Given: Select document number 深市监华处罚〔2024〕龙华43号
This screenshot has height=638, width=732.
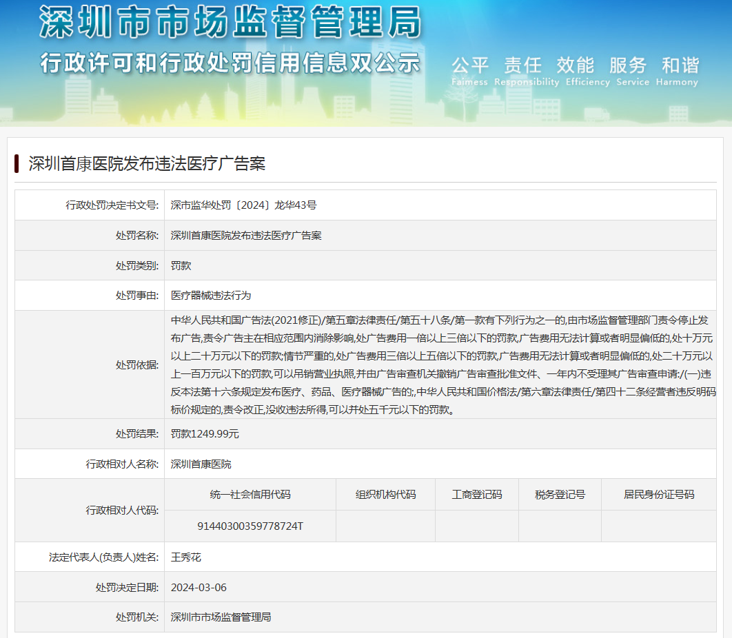Looking at the screenshot, I should click(244, 205).
